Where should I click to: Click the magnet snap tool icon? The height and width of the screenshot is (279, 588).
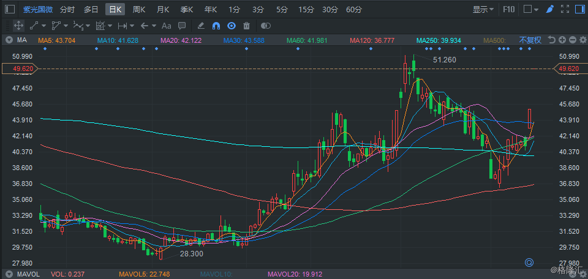pyautogui.click(x=216, y=26)
